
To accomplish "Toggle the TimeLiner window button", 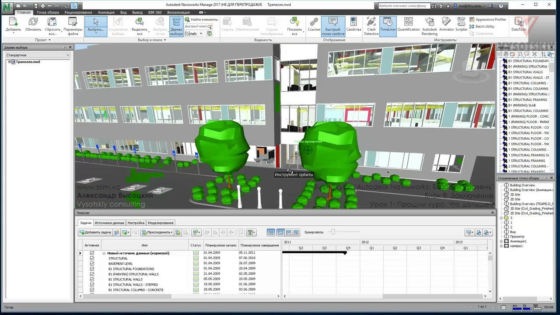I will [388, 26].
